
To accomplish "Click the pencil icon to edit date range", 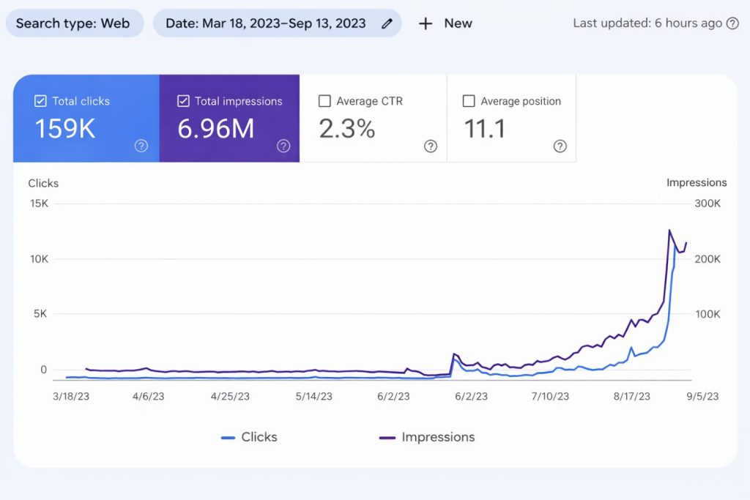I will (x=387, y=23).
